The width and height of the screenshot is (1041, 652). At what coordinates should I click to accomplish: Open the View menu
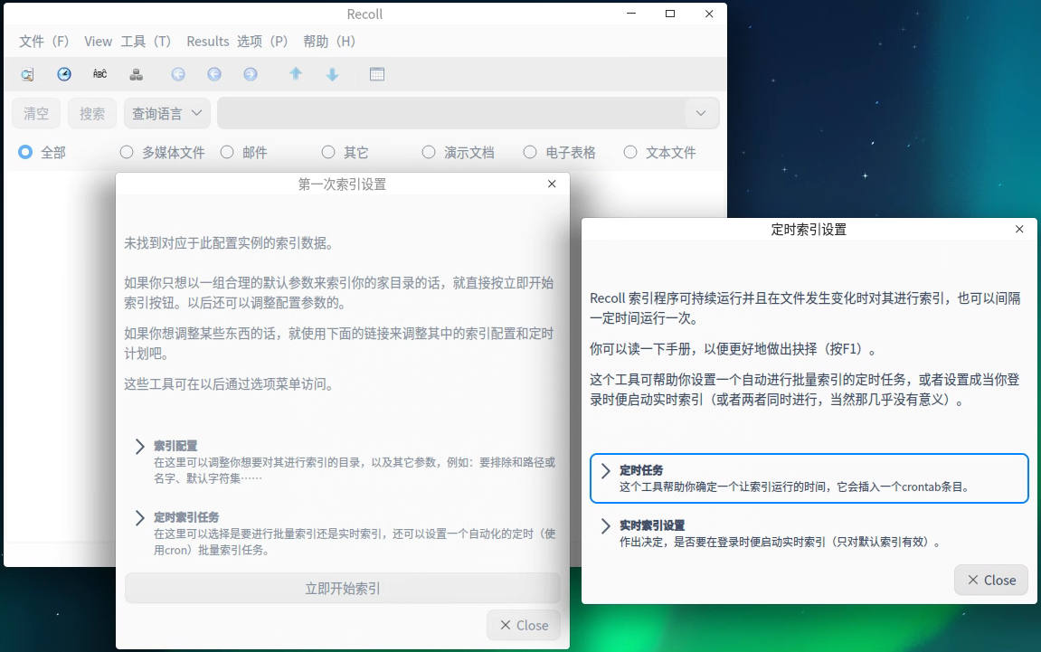(99, 42)
